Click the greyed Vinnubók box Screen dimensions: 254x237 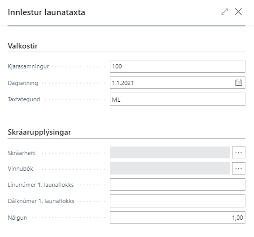tap(170, 168)
